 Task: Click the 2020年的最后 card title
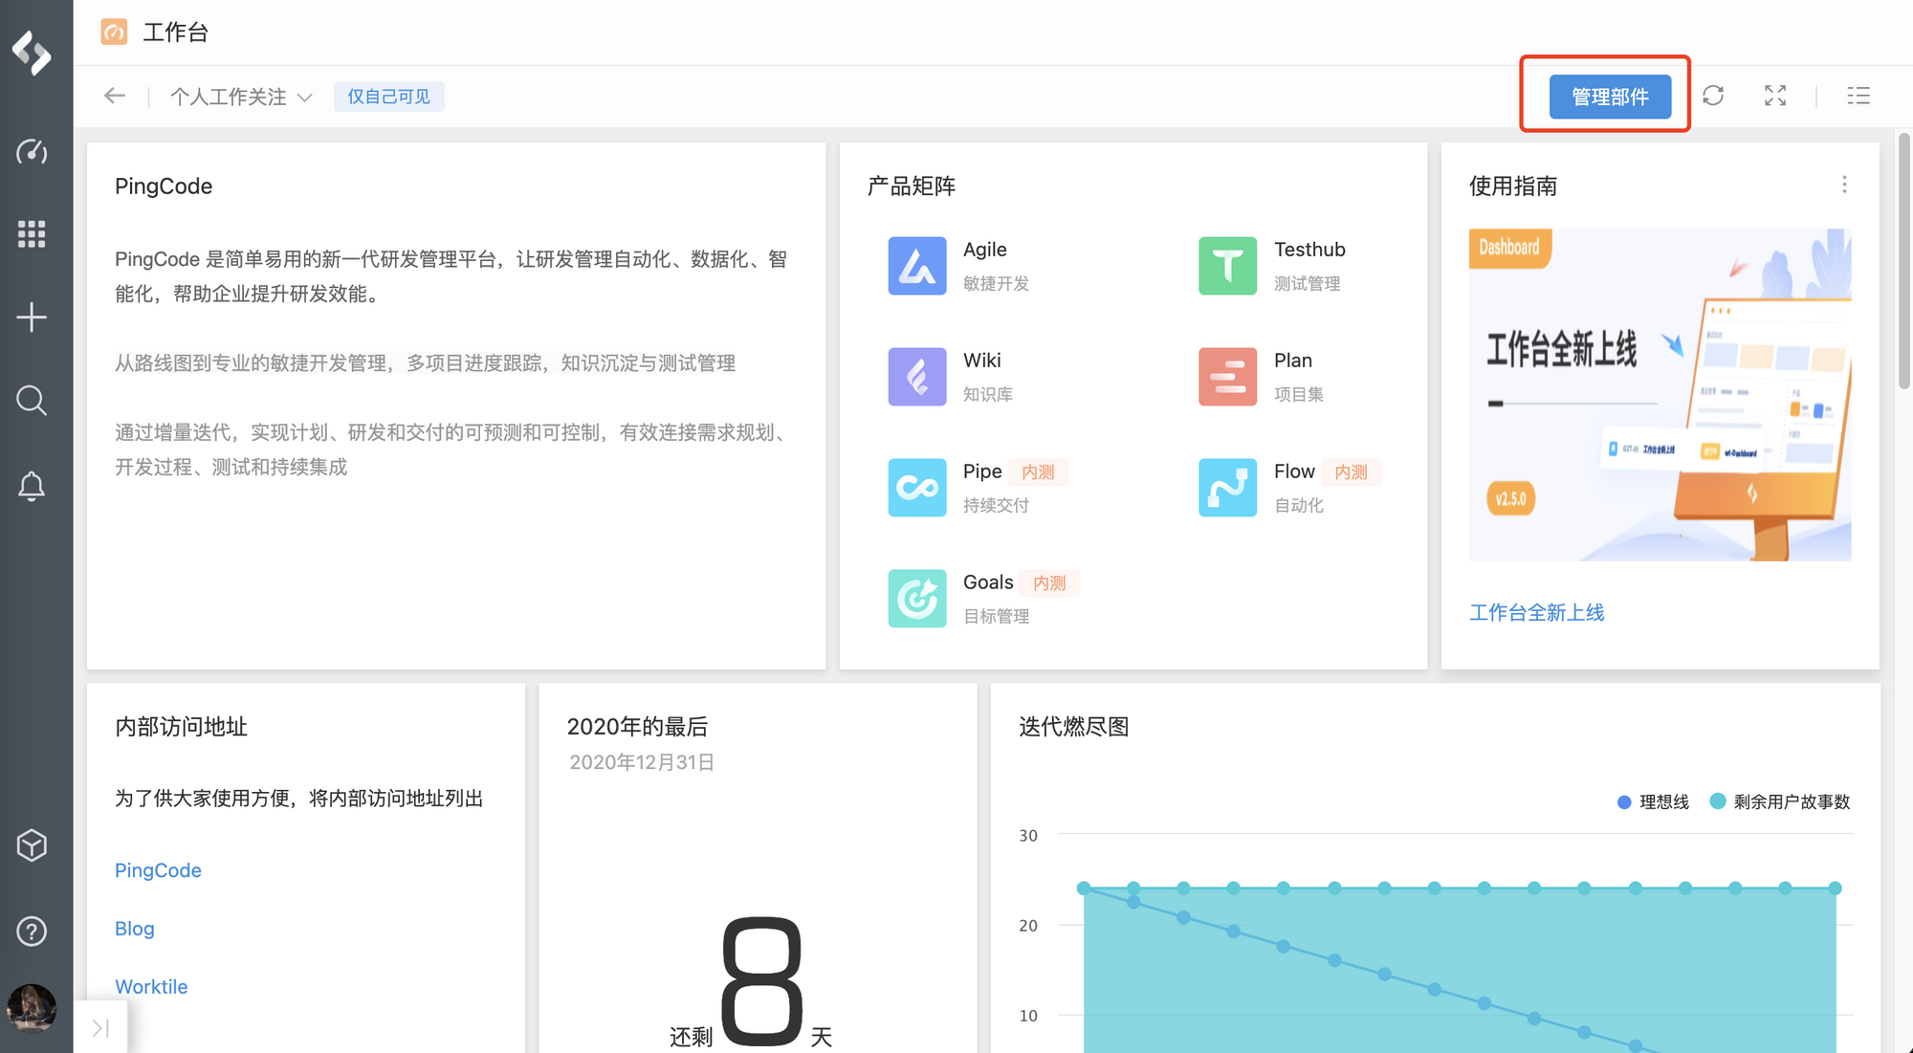637,727
